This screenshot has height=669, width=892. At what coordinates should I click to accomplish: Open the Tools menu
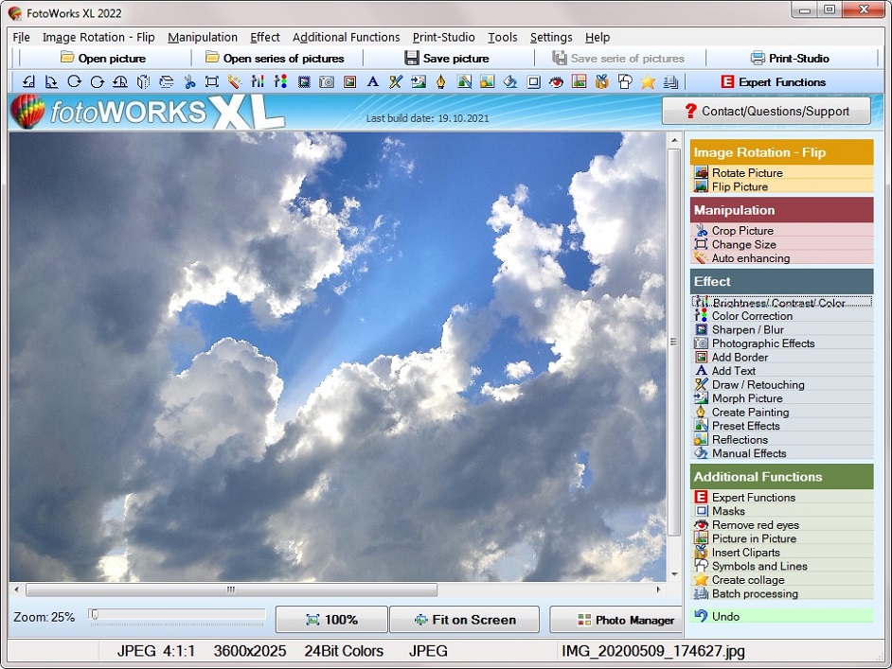[503, 37]
